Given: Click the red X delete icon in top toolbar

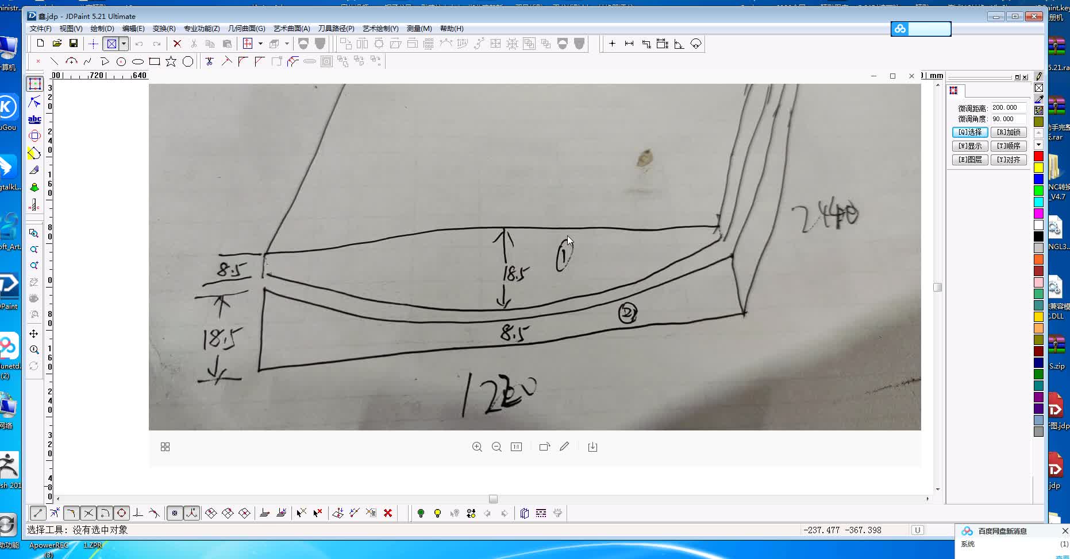Looking at the screenshot, I should (177, 44).
